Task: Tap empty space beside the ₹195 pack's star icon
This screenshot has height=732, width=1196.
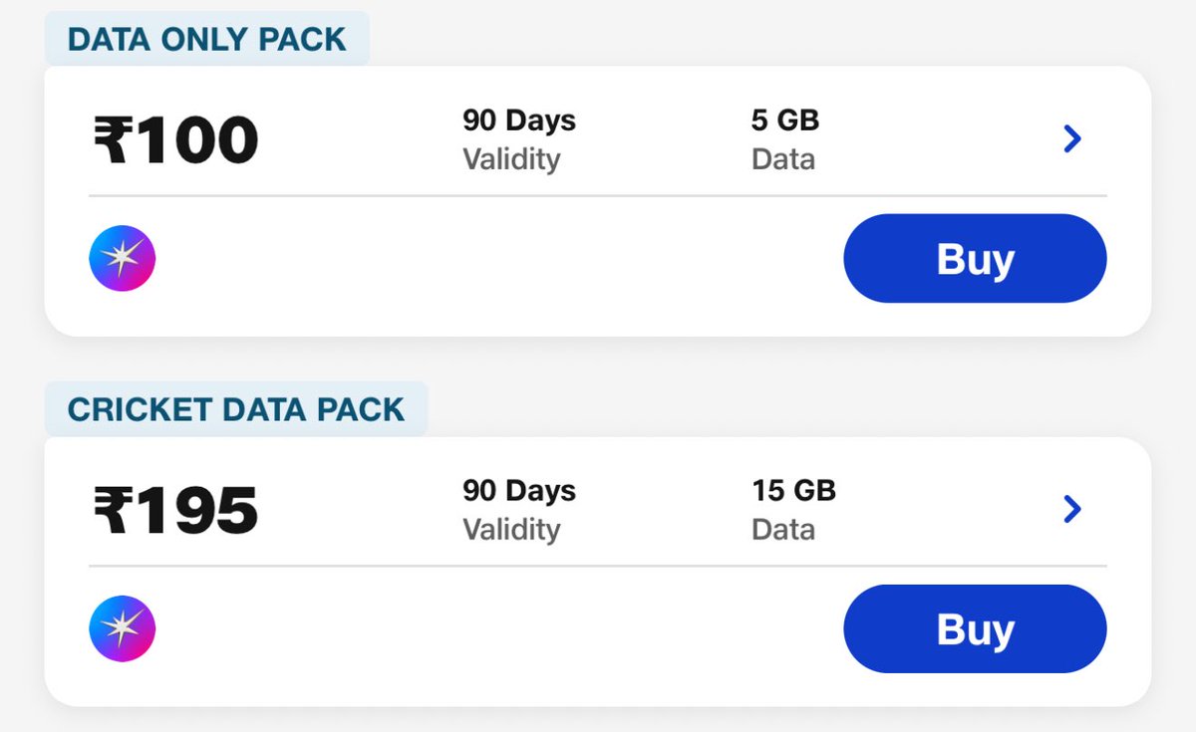Action: pos(498,629)
